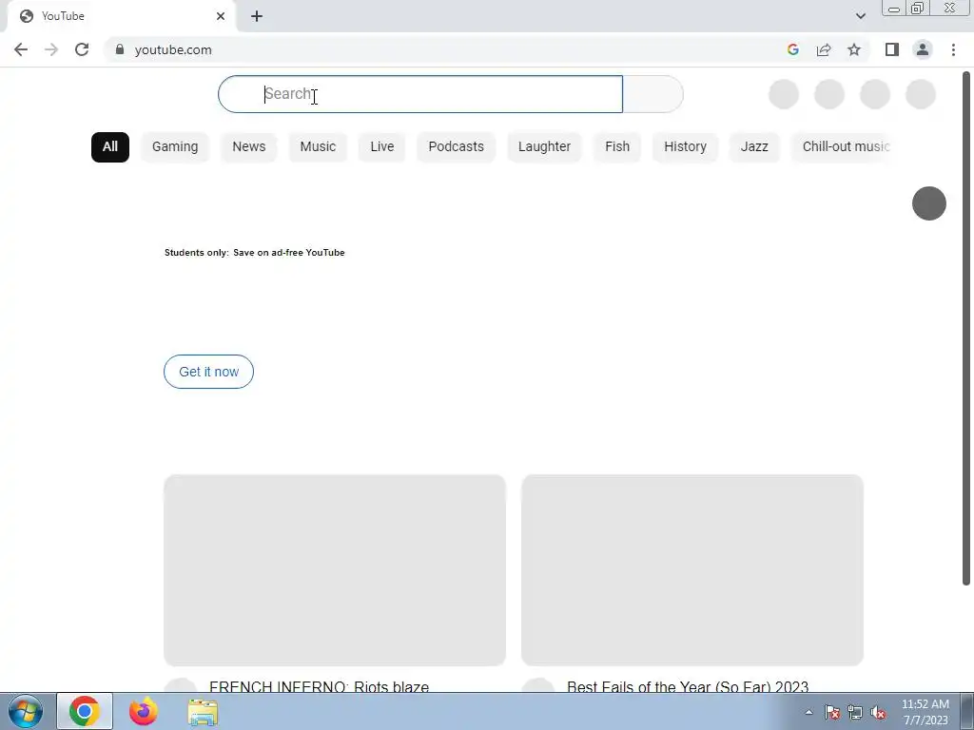The width and height of the screenshot is (974, 730).
Task: View site info via the lock icon
Action: click(120, 49)
